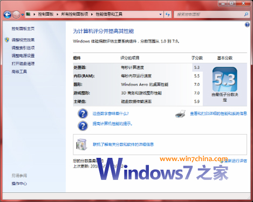Viewport: 253px width, 202px height.
Task: Close the Performance Information window
Action: [x=243, y=3]
